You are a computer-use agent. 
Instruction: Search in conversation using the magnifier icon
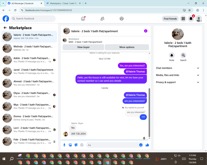[183, 55]
